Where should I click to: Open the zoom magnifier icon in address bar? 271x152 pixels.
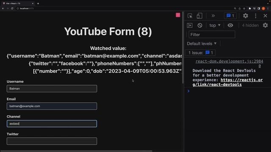[x=235, y=8]
